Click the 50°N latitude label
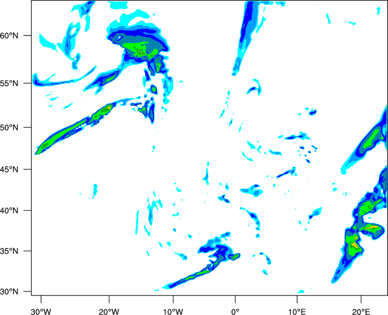This screenshot has height=315, width=388. click(x=9, y=127)
